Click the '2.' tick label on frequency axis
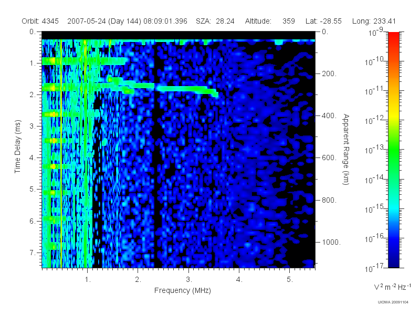420x315 pixels. tap(138, 280)
